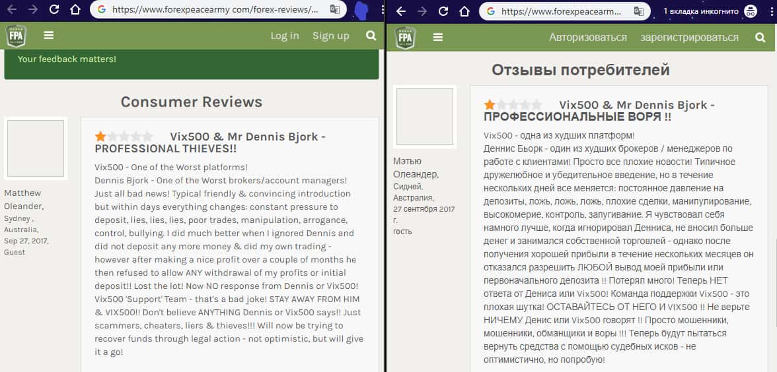
Task: Click the "Отзывы потребителей" heading
Action: [x=581, y=70]
